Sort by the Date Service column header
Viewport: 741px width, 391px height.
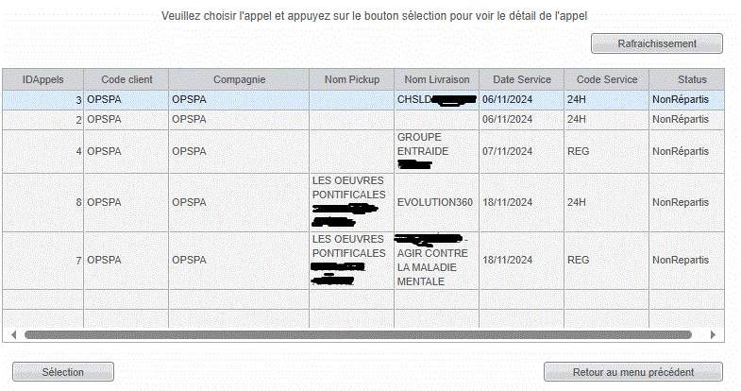click(x=521, y=79)
